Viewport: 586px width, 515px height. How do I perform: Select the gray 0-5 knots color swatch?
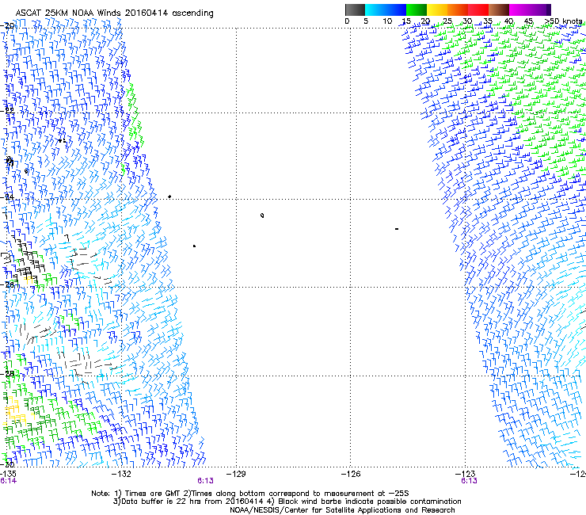tap(355, 10)
